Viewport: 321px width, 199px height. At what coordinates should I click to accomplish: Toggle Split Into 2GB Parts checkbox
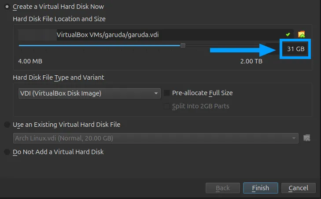[166, 106]
